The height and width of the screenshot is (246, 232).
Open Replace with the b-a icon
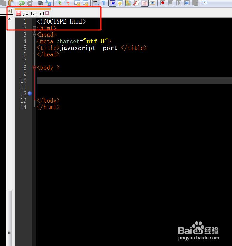pos(48,3)
